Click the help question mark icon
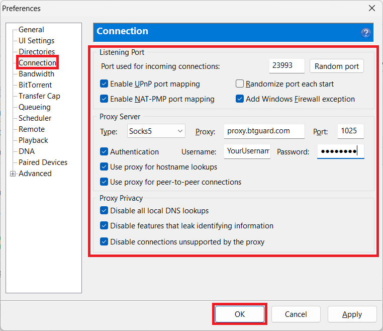 tap(366, 32)
